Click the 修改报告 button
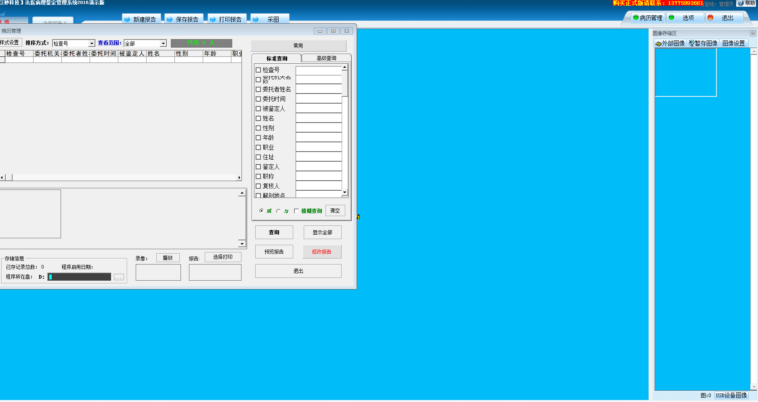Viewport: 758px width, 402px height. pyautogui.click(x=322, y=252)
